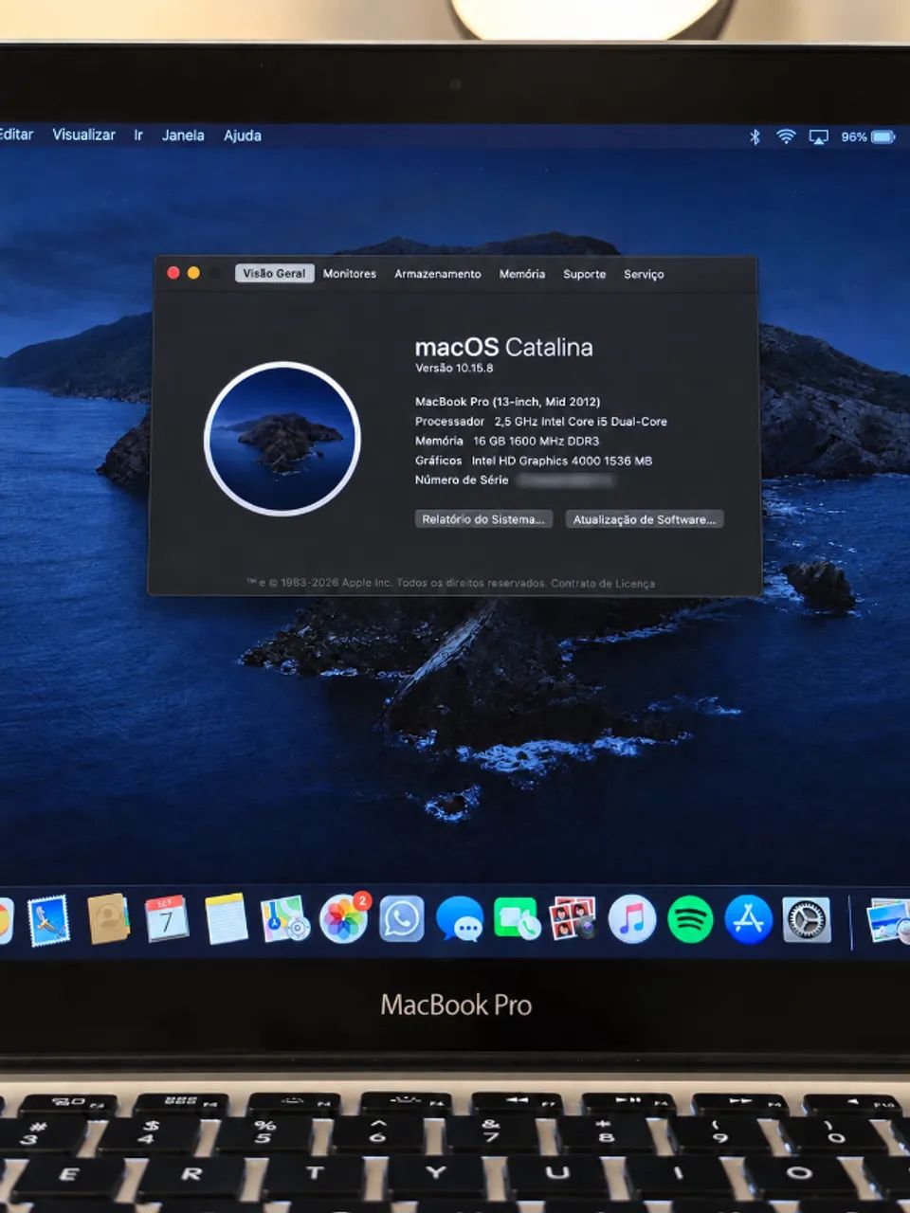Click the battery status icon
The height and width of the screenshot is (1213, 910).
(883, 136)
